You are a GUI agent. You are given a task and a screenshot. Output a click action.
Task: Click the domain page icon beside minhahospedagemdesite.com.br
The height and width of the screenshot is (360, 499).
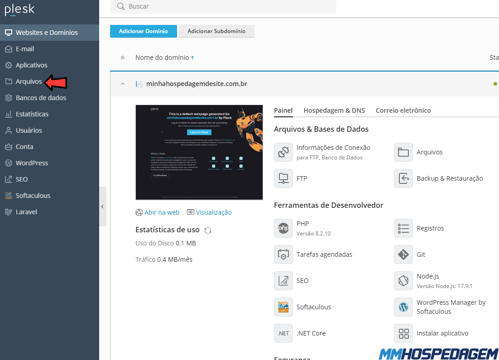tap(139, 84)
